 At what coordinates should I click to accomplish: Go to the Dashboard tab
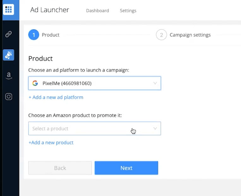98,11
